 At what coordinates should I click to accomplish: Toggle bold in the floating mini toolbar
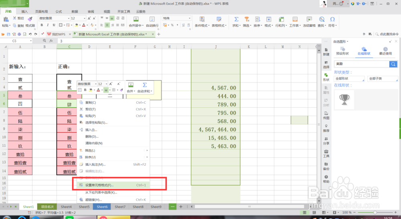85,90
